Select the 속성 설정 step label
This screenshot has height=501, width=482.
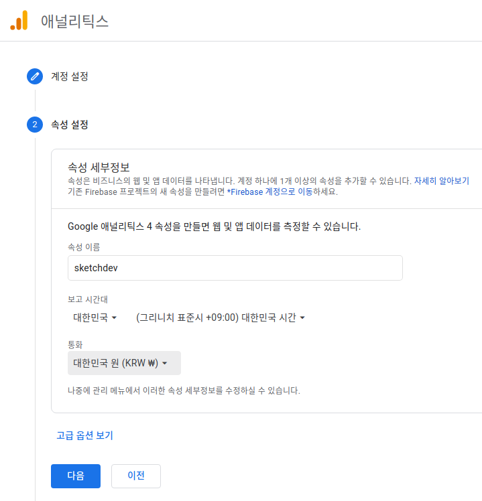coord(70,125)
